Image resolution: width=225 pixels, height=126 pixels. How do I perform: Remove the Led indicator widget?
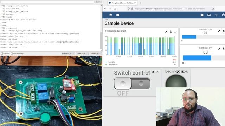[x=187, y=72]
